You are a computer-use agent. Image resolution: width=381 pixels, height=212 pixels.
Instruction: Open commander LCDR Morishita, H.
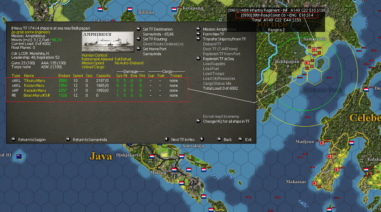(x=30, y=53)
